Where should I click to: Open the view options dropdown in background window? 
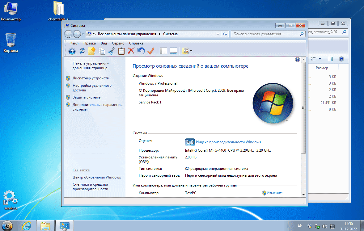(320, 59)
